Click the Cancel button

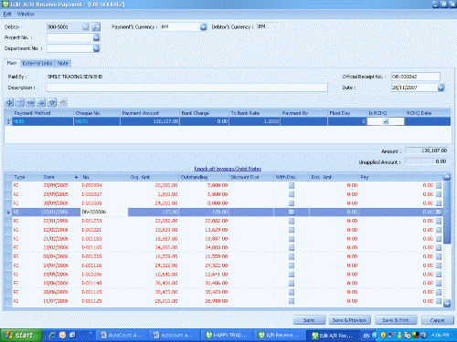437,320
